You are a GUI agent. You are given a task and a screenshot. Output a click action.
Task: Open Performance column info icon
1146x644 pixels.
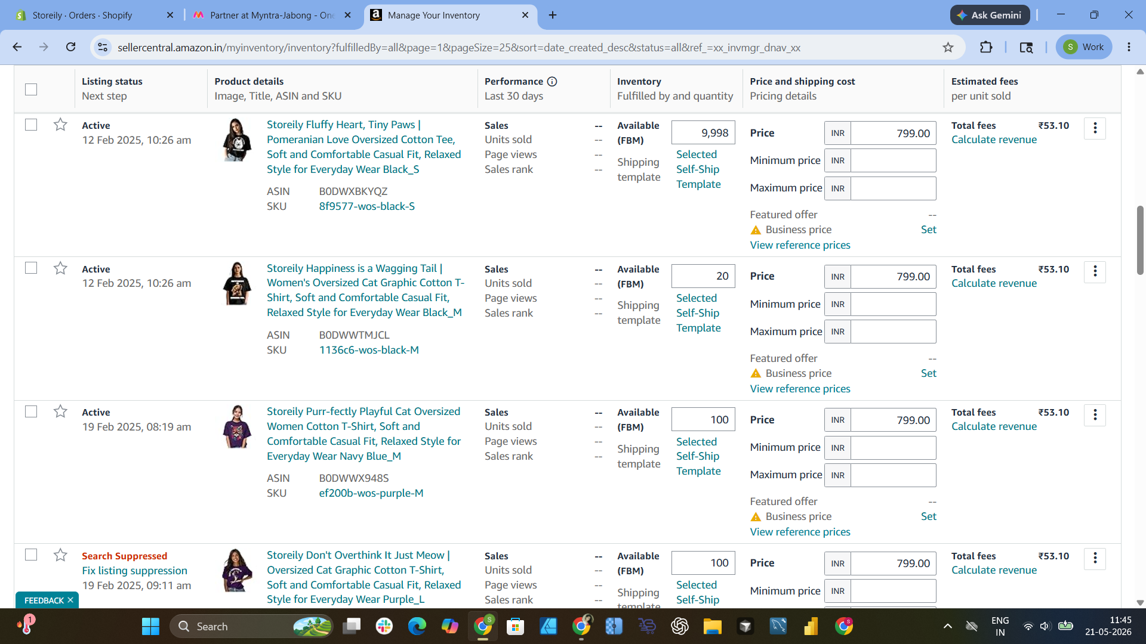click(552, 81)
